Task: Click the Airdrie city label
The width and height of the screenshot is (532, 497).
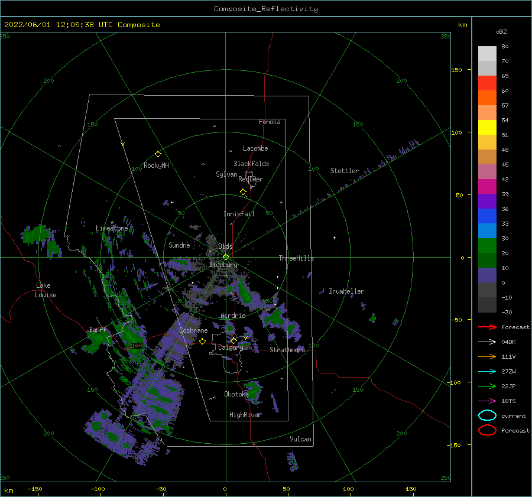Action: click(233, 316)
